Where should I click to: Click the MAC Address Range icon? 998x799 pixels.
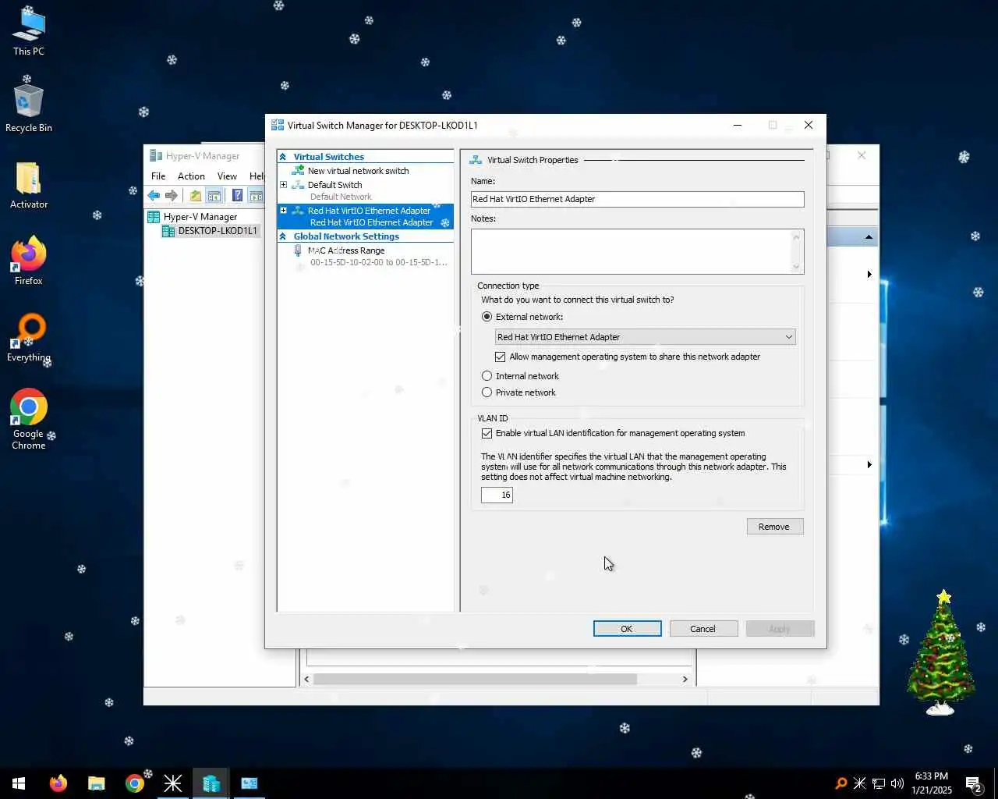298,250
